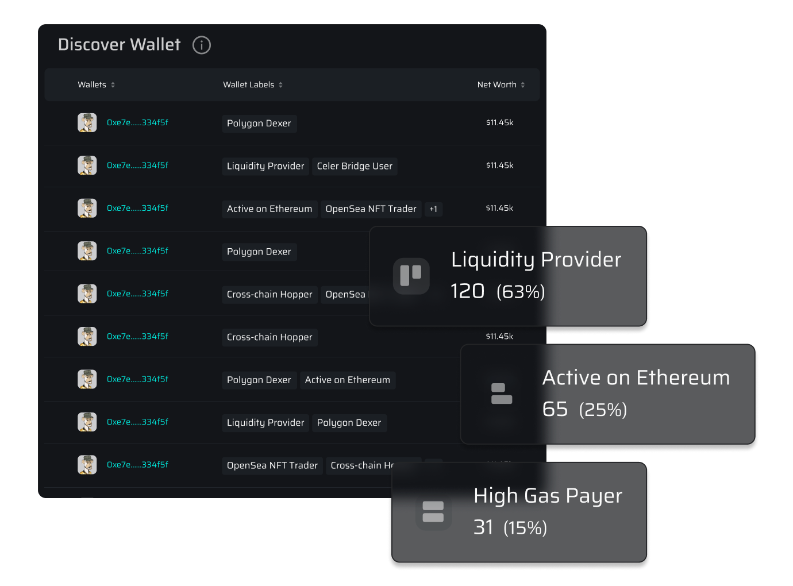Image resolution: width=793 pixels, height=586 pixels.
Task: Click the High Gas Payer card icon
Action: tap(433, 511)
